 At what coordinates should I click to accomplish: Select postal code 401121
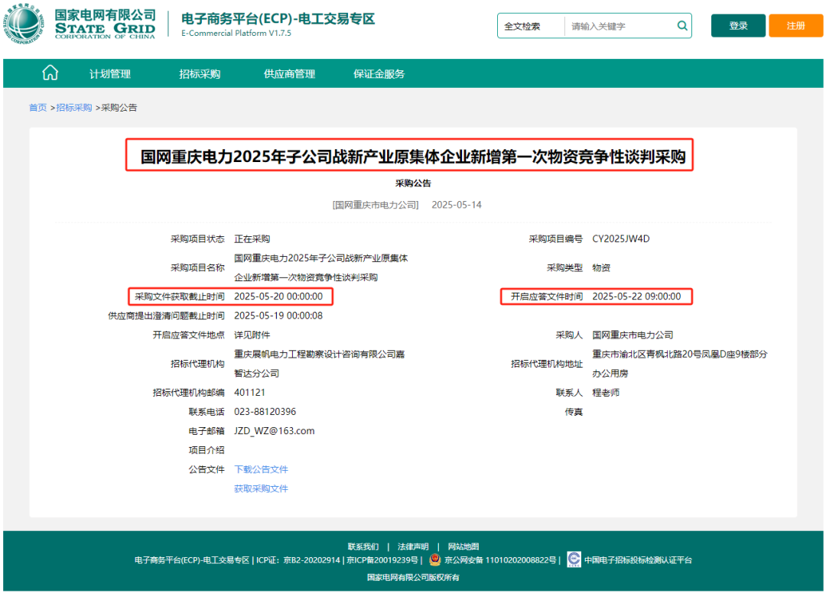249,393
